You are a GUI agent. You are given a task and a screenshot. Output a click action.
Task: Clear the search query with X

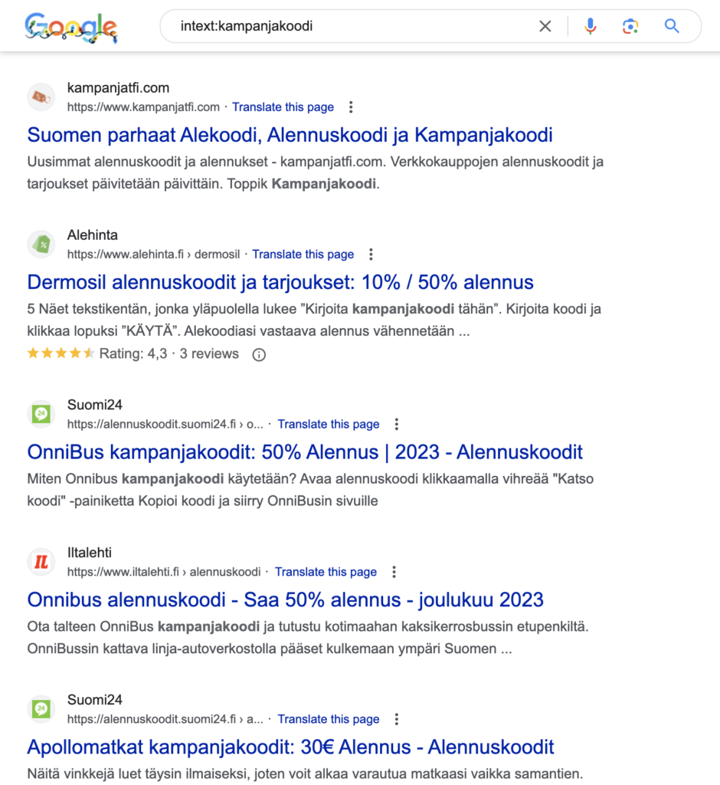(545, 27)
